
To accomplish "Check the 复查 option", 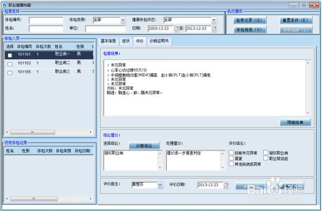I will click(231, 158).
